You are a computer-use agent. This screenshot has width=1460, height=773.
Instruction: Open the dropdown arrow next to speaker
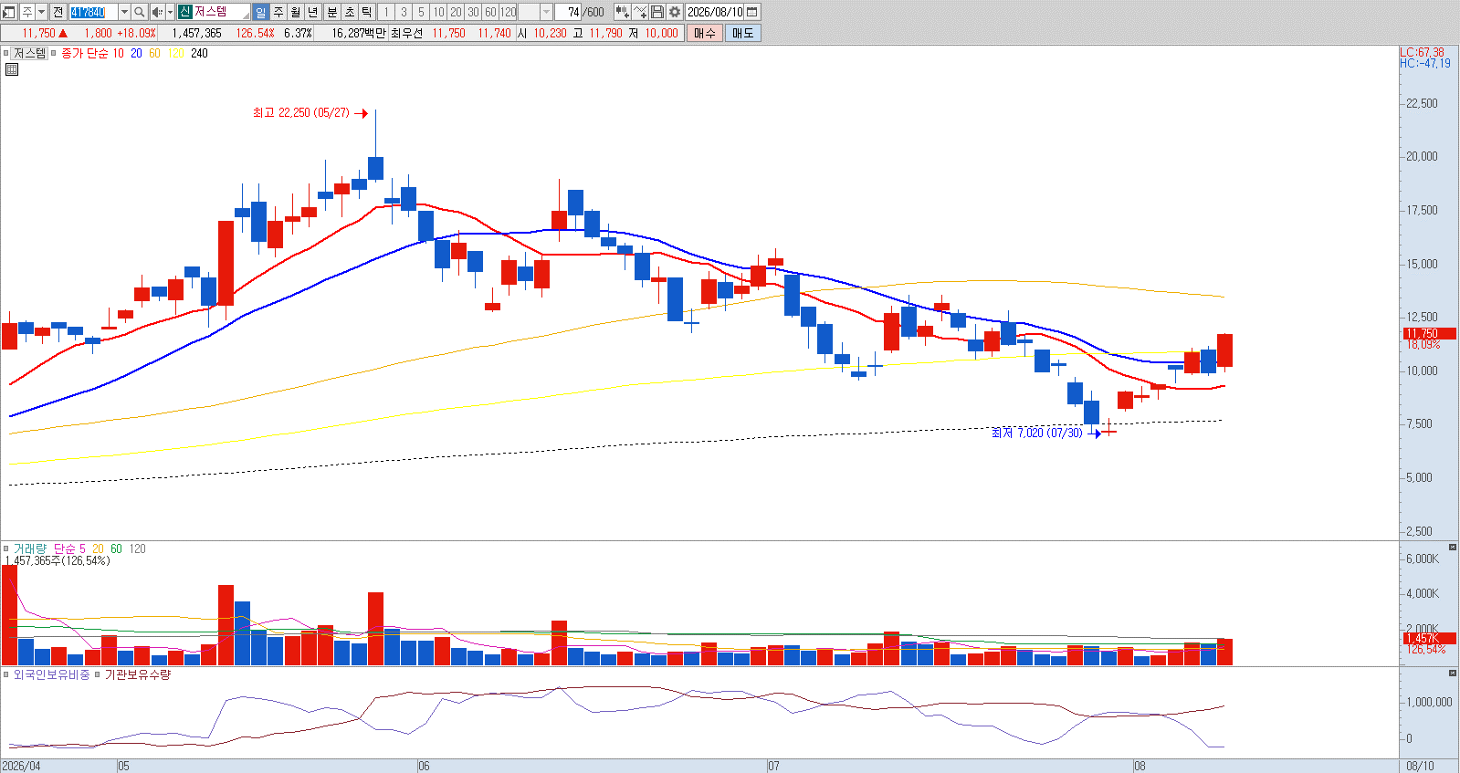click(x=170, y=12)
